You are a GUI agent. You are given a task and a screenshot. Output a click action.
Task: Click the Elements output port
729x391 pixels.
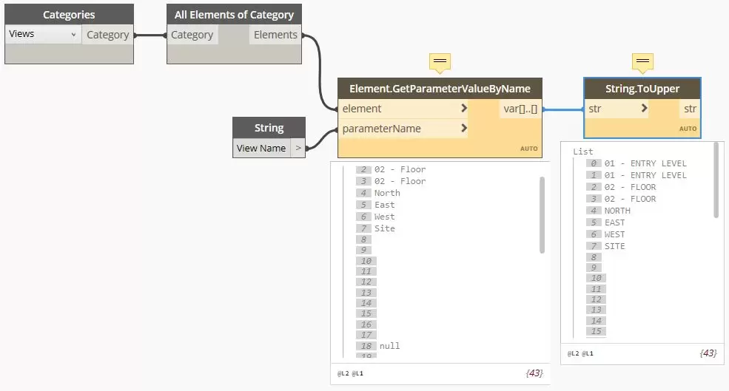pos(275,35)
